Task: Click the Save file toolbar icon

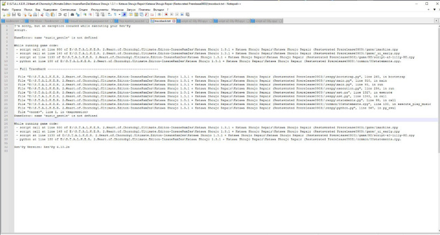Action: click(14, 15)
